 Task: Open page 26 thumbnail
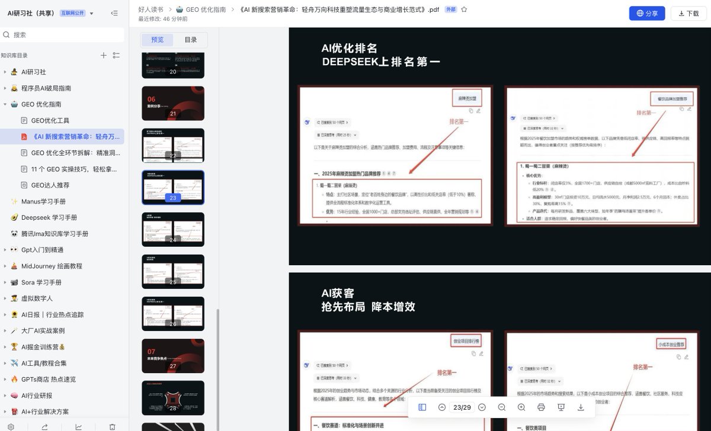[173, 314]
